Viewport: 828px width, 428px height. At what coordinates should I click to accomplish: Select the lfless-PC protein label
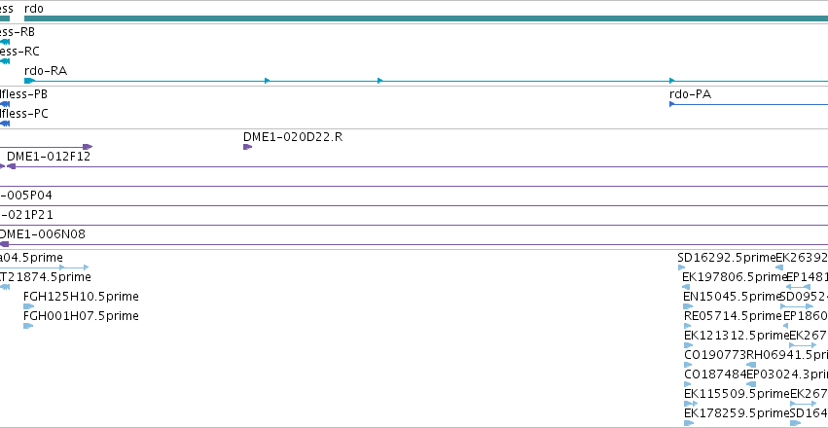[x=23, y=114]
